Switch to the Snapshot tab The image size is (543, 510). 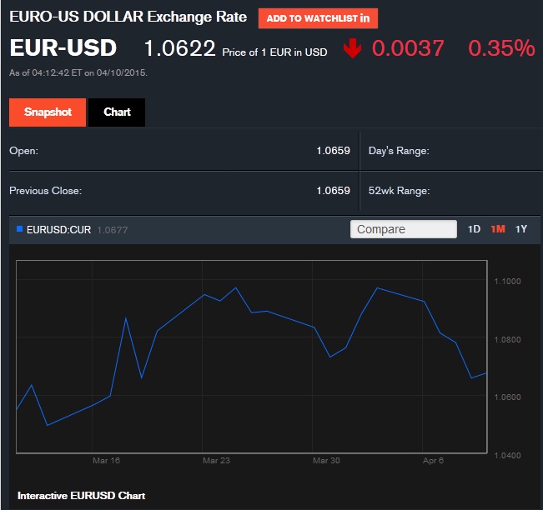[48, 112]
